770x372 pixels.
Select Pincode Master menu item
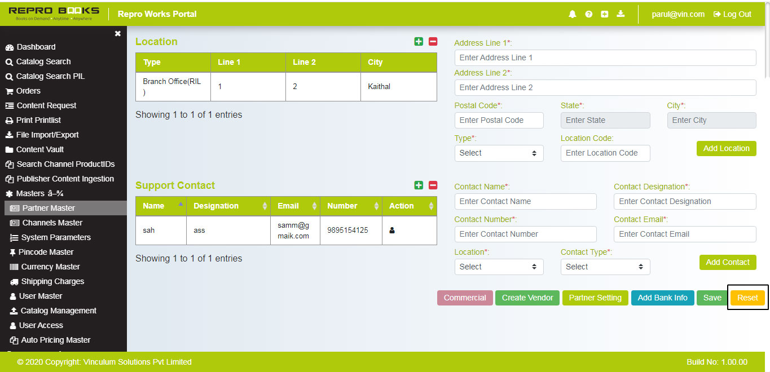[x=46, y=252]
